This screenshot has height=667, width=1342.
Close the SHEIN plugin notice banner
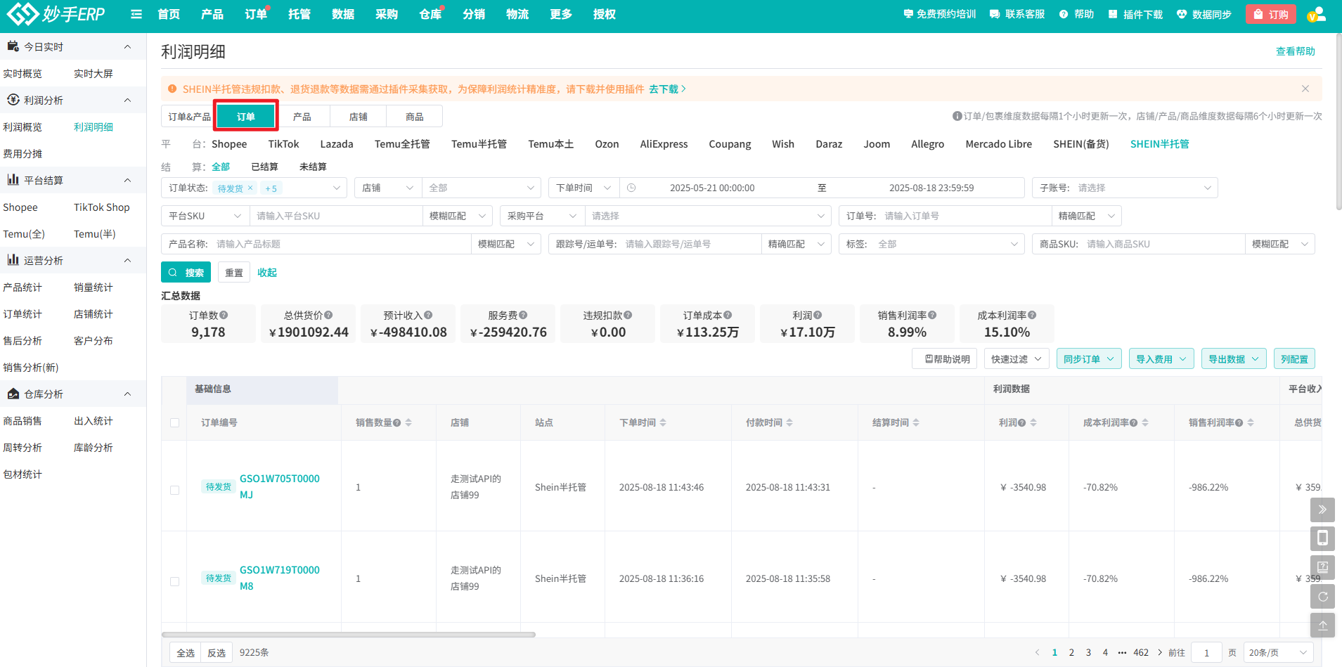1305,89
